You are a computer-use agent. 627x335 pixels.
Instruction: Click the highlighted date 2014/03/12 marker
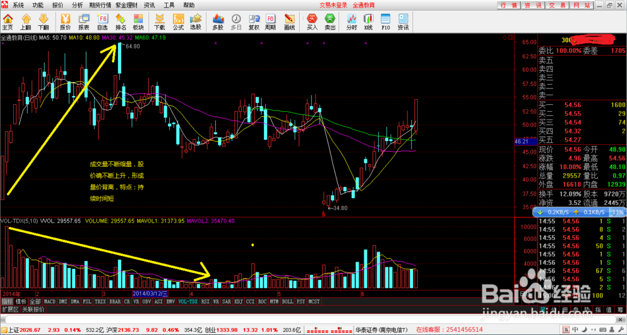click(x=150, y=294)
